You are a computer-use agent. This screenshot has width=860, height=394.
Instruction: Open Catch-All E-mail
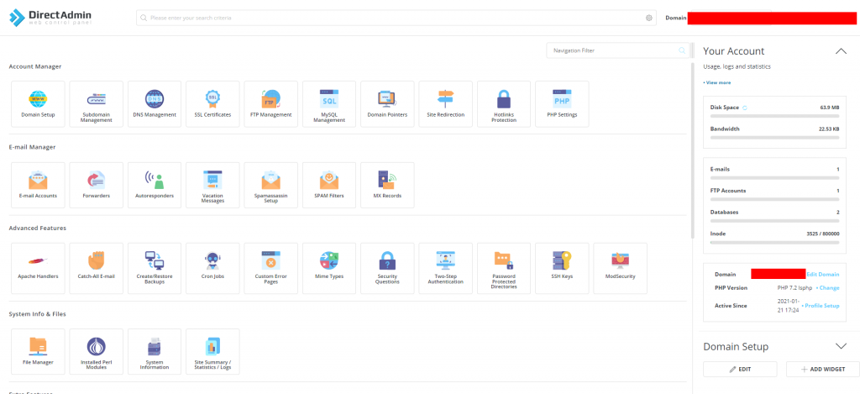coord(96,268)
